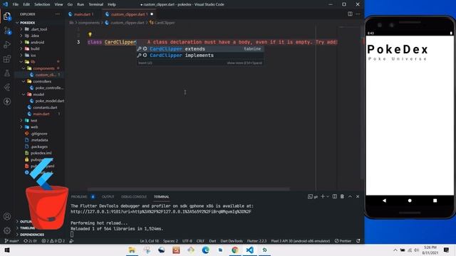Click the Prettier status bar item

tap(343, 241)
